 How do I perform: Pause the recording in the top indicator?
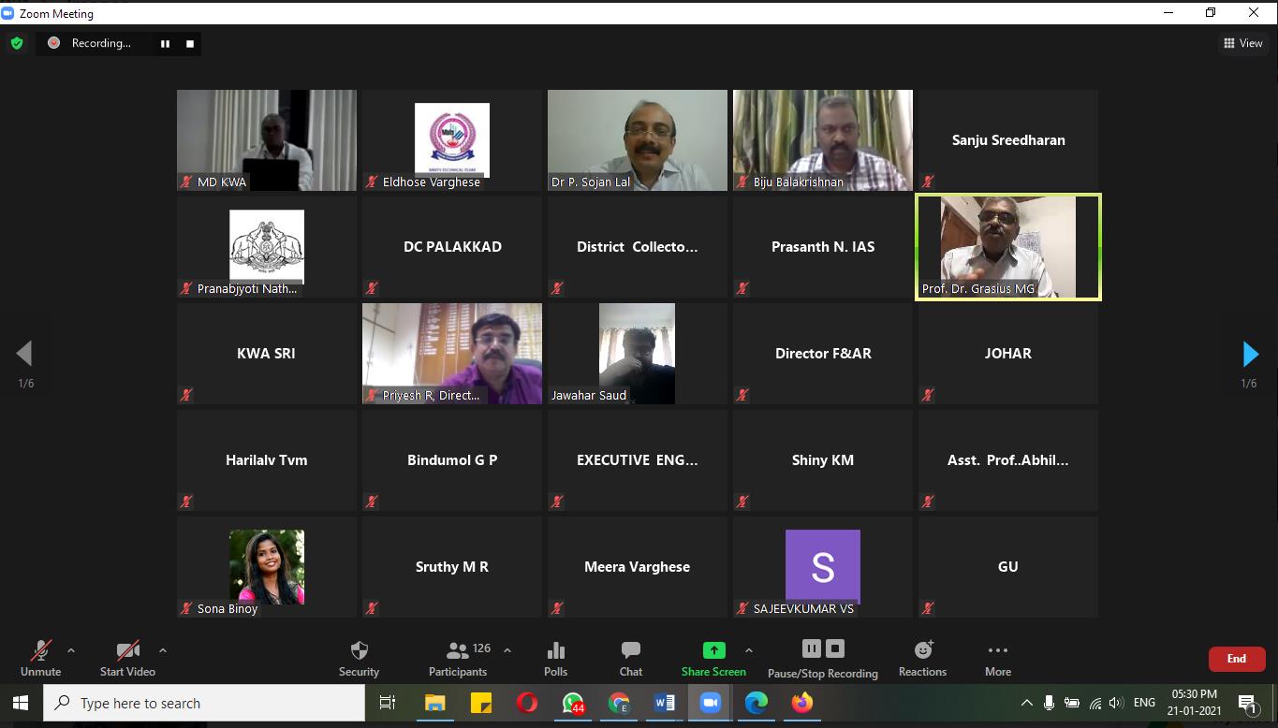tap(165, 43)
